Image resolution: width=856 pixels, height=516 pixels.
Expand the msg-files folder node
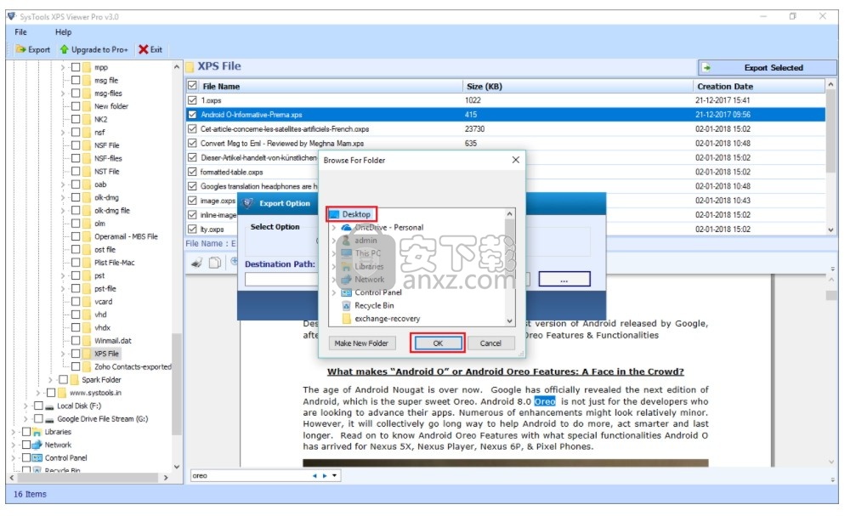click(x=63, y=94)
